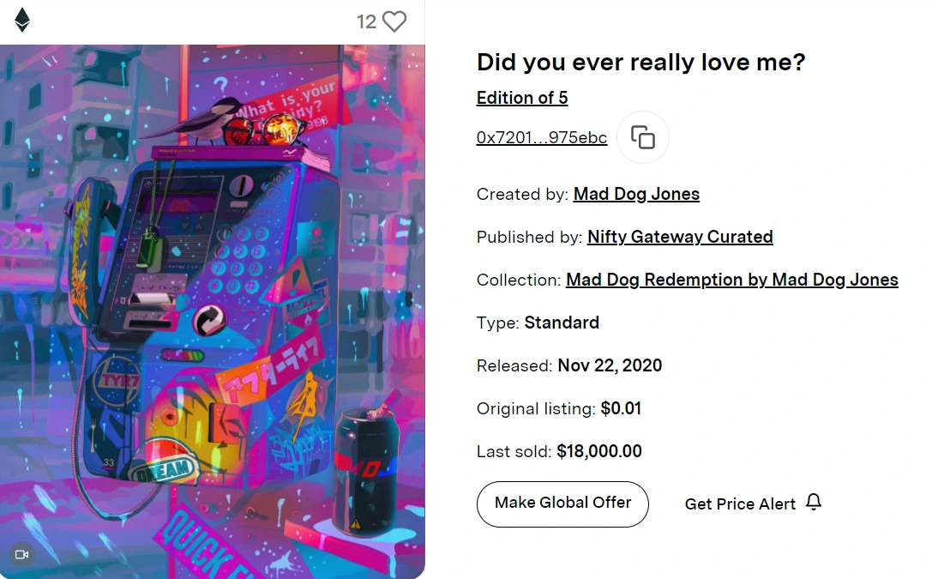Click the release date Nov 22, 2020
Viewport: 938px width, 579px height.
610,365
